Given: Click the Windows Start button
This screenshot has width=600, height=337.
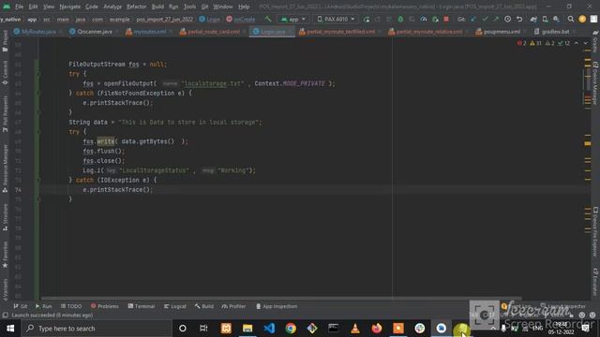Looking at the screenshot, I should pyautogui.click(x=10, y=329).
